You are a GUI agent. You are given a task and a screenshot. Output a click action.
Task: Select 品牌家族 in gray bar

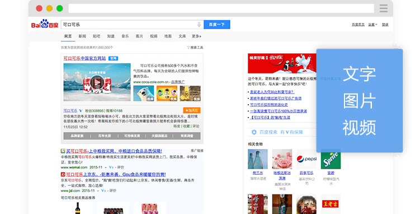[x=77, y=136]
